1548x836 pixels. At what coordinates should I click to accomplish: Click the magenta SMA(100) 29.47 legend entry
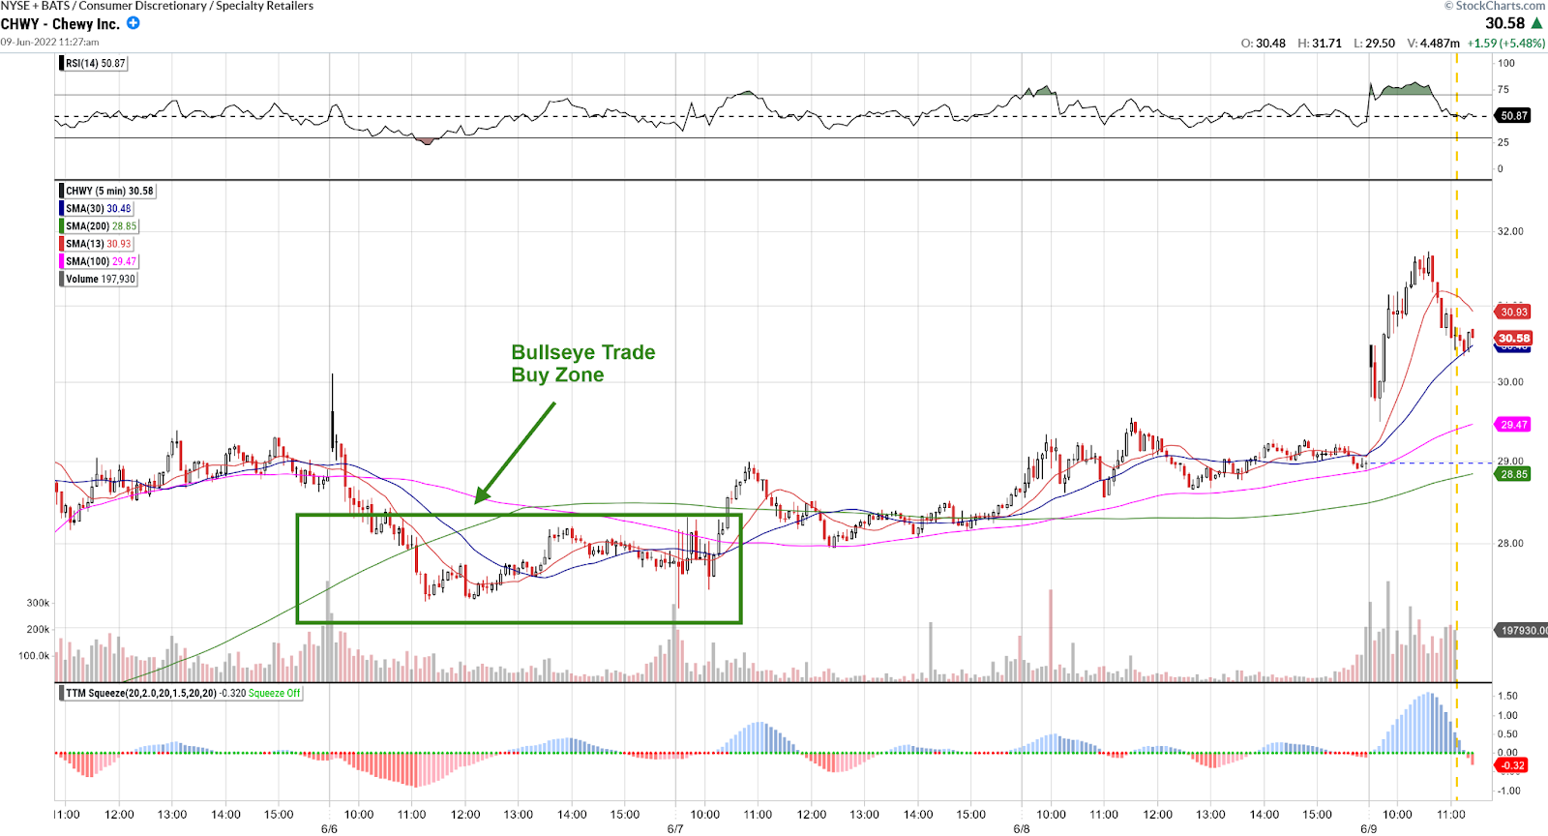coord(99,261)
